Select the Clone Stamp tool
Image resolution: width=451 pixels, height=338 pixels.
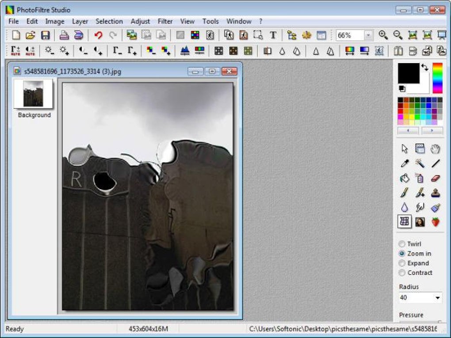tap(435, 193)
